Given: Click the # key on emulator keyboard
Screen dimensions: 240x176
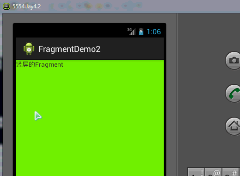Looking at the screenshot, I should click(x=230, y=172).
